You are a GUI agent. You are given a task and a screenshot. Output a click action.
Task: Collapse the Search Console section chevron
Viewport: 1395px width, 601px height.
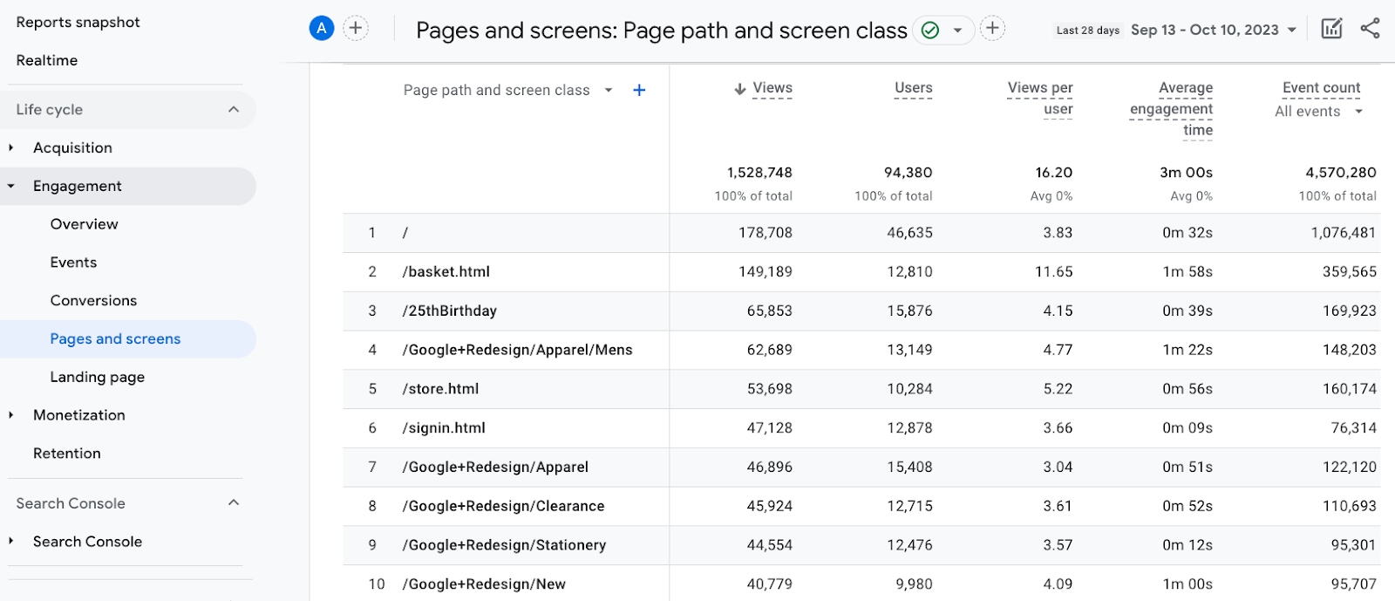(233, 503)
